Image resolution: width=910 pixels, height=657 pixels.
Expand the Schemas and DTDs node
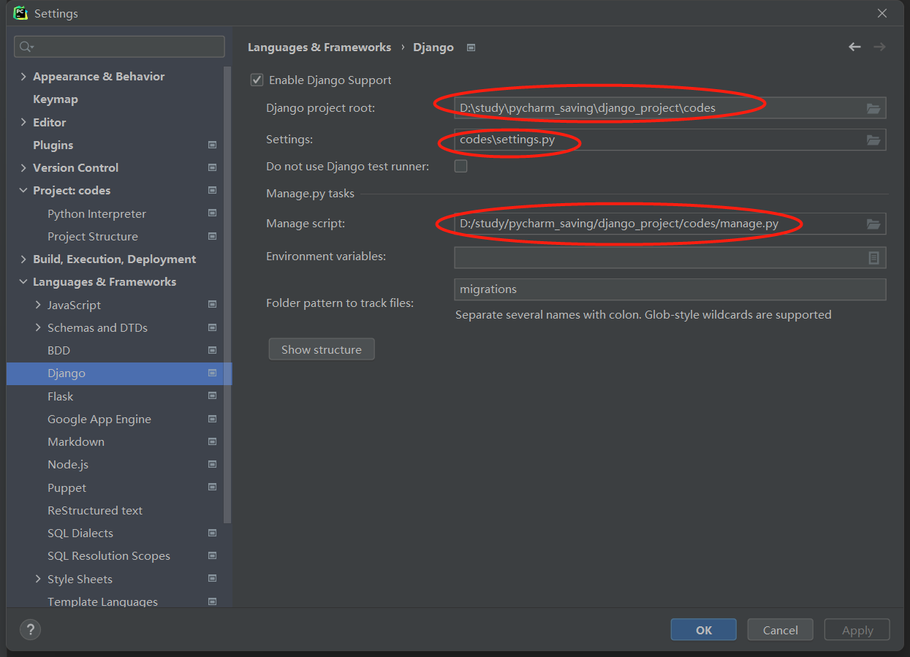38,327
